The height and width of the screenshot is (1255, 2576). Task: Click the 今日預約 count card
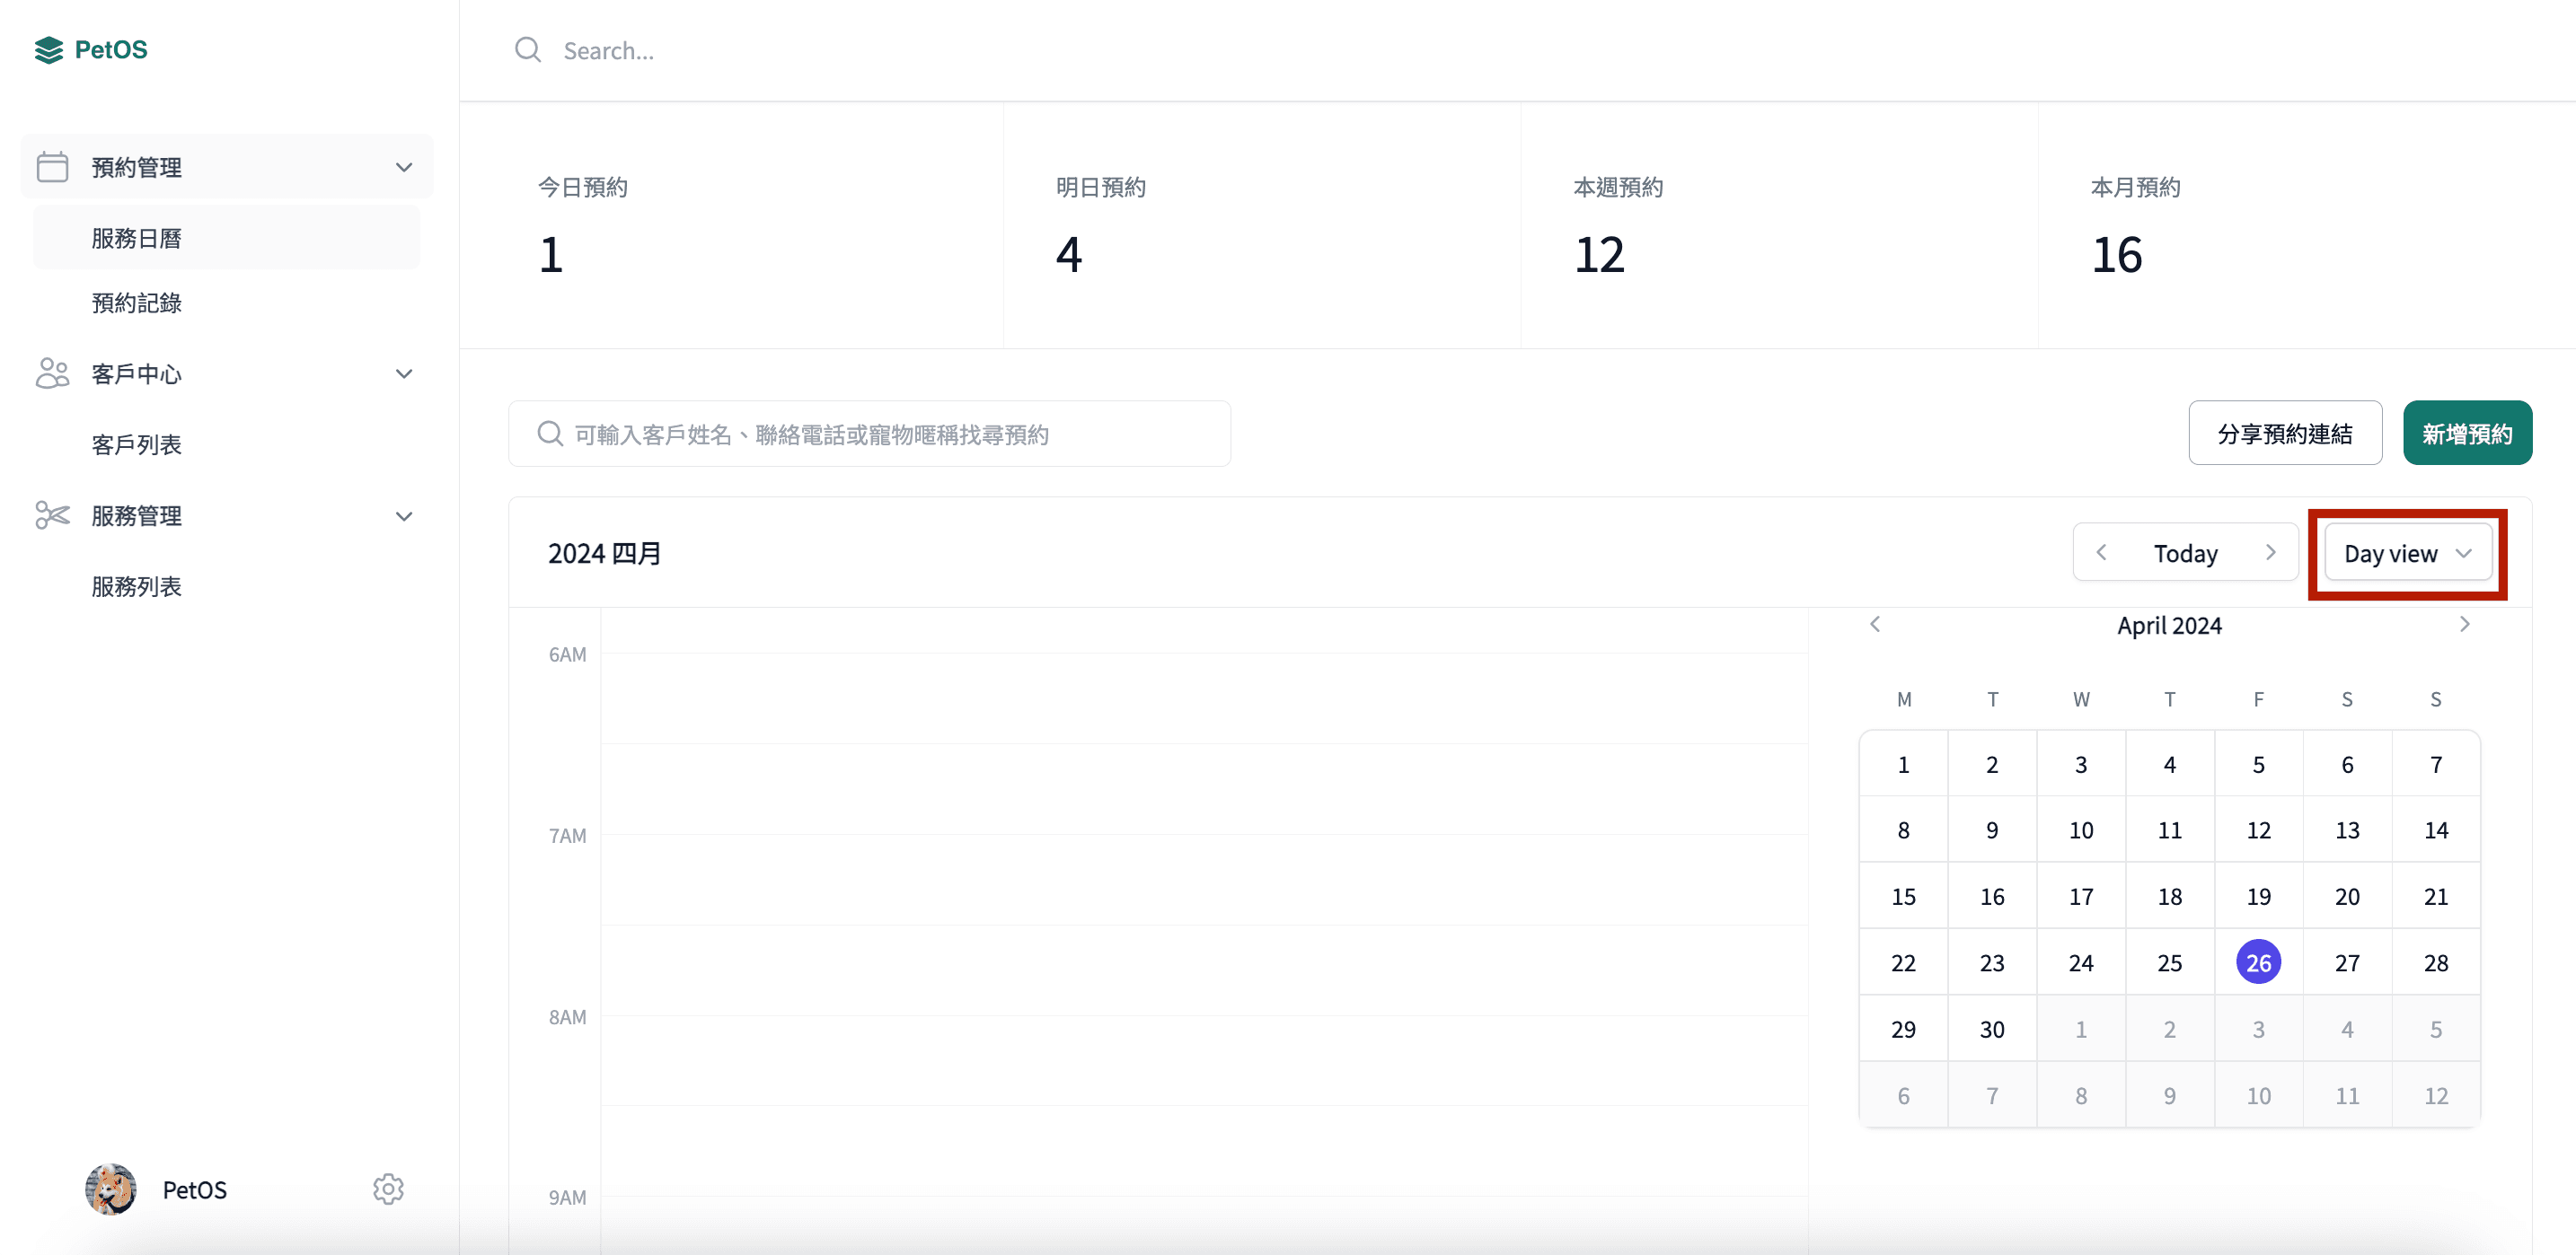coord(732,224)
